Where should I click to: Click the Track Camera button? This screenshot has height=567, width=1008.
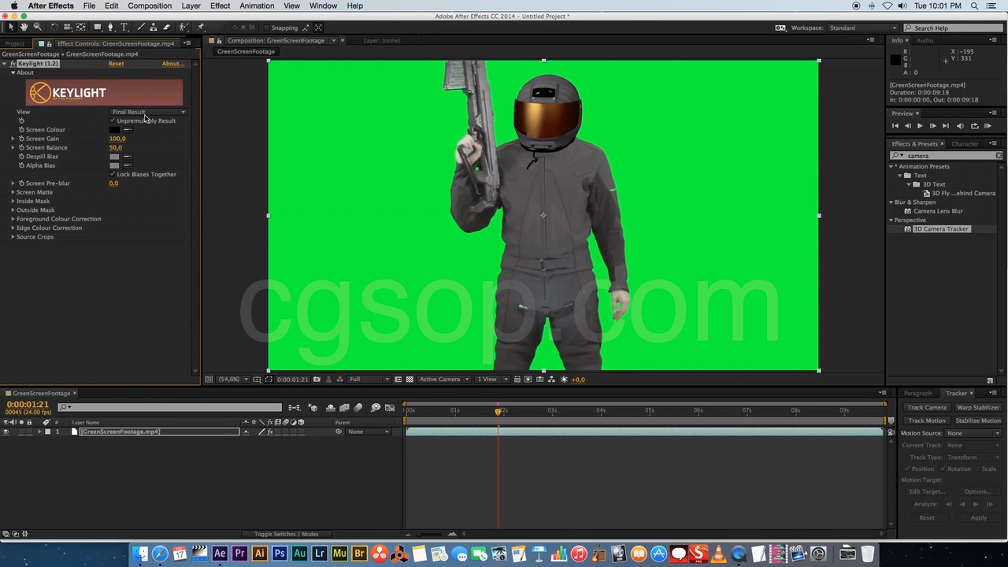click(x=927, y=408)
